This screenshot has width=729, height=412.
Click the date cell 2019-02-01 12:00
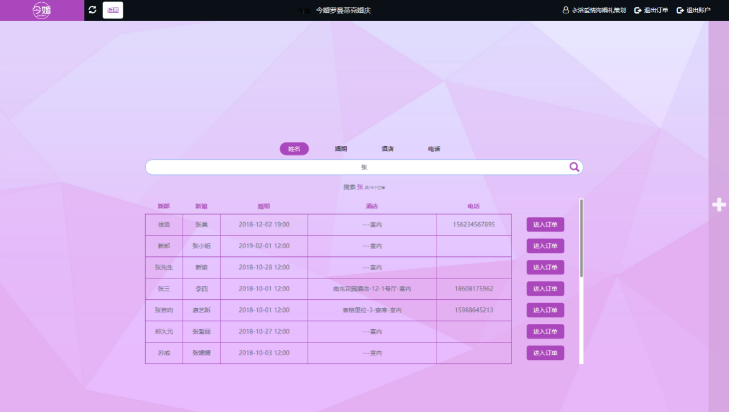tap(264, 246)
